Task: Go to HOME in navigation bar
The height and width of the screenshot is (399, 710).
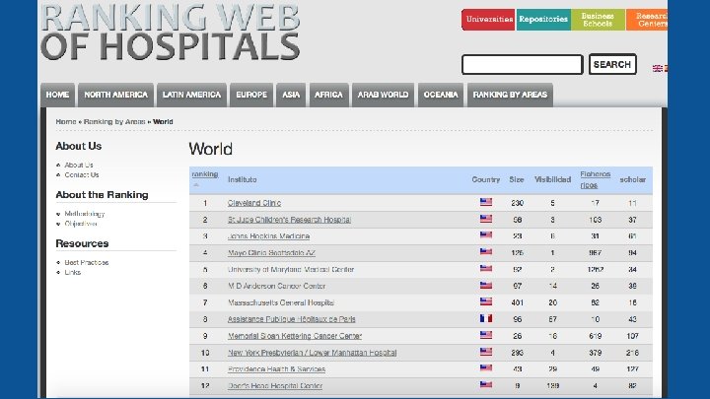Action: tap(57, 95)
